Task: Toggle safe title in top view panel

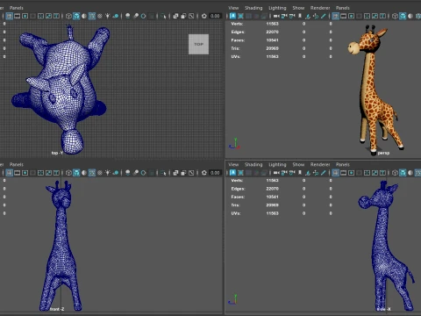Action: (56, 16)
